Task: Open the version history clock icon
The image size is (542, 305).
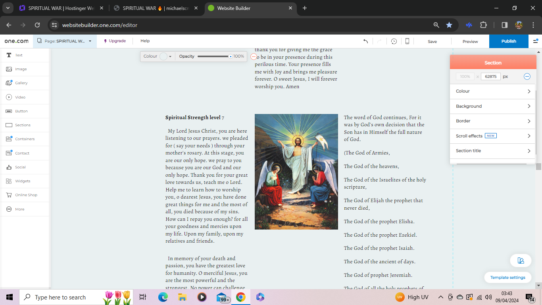Action: tap(394, 41)
